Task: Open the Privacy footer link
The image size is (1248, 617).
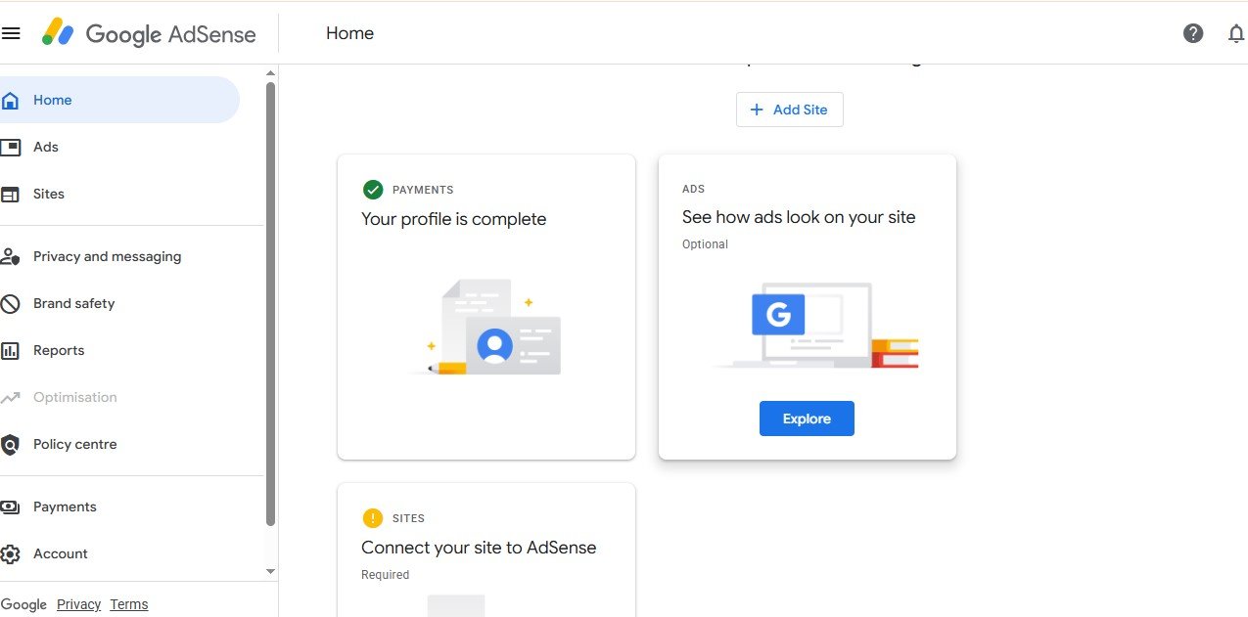Action: click(78, 604)
